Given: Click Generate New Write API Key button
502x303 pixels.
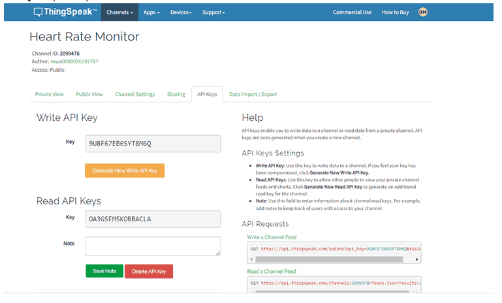Looking at the screenshot, I should (125, 170).
